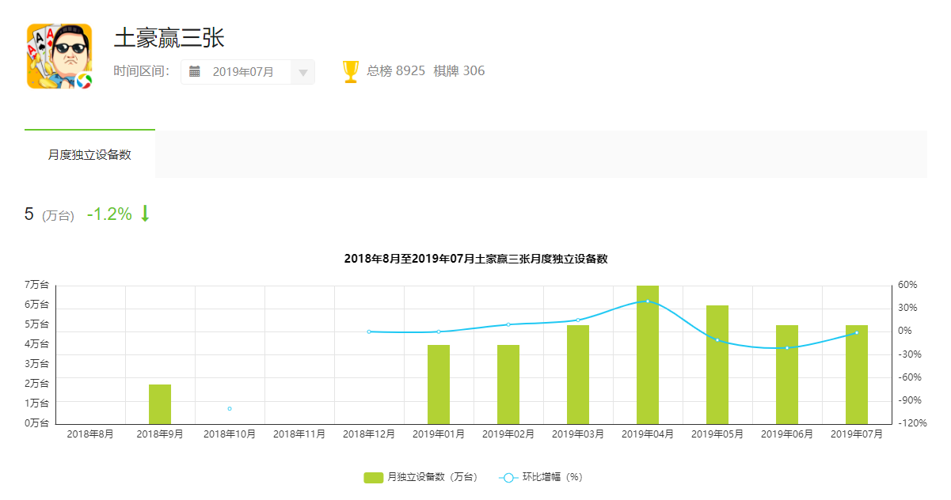Viewport: 951px width, 500px height.
Task: Select the 2019年07月 date input field
Action: [x=244, y=72]
